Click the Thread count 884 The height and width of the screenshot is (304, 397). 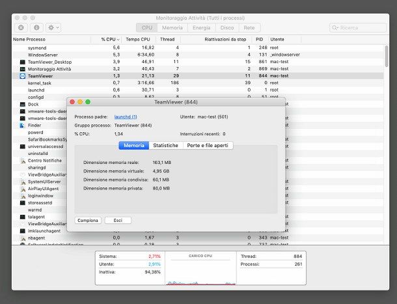tap(298, 256)
